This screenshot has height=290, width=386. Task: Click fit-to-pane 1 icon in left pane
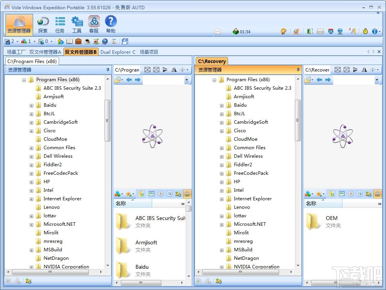pos(147,70)
